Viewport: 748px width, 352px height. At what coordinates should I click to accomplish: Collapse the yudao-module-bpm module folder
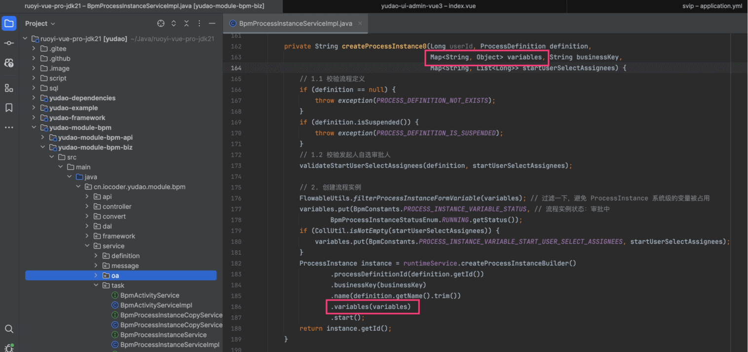tap(34, 127)
